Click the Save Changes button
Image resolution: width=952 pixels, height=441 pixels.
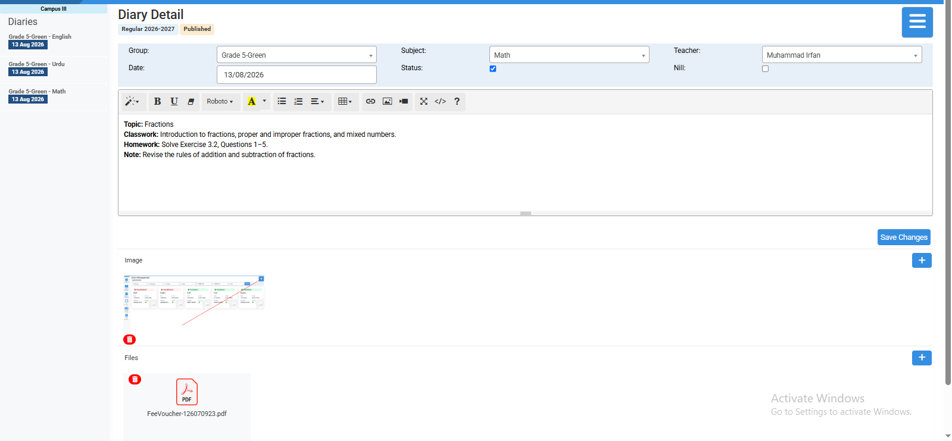coord(904,237)
